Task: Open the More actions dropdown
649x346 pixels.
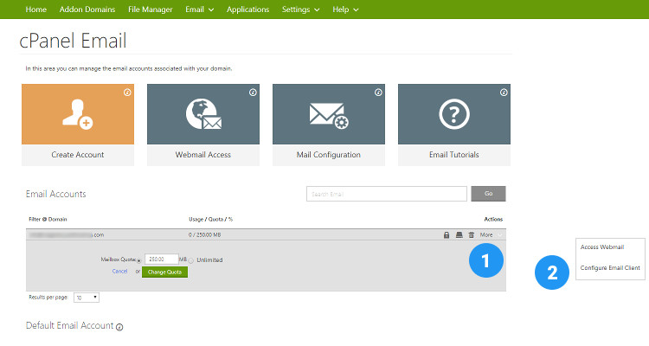Action: pos(492,235)
